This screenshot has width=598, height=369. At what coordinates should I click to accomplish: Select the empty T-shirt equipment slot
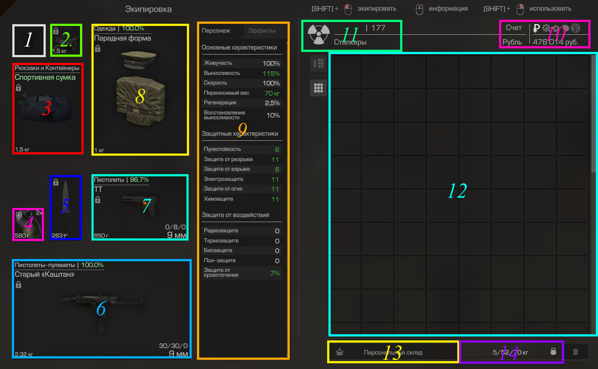pos(29,40)
